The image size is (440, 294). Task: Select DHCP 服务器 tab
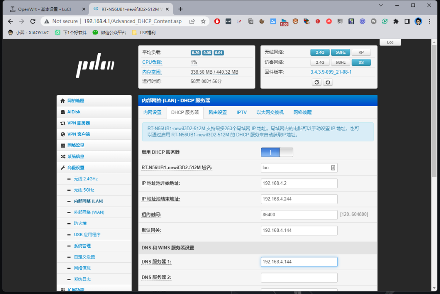(x=185, y=113)
